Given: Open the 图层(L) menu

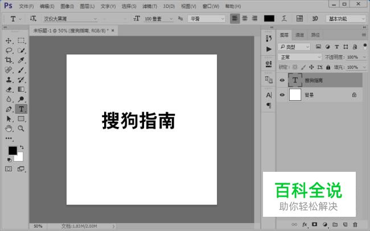Looking at the screenshot, I should [x=87, y=6].
